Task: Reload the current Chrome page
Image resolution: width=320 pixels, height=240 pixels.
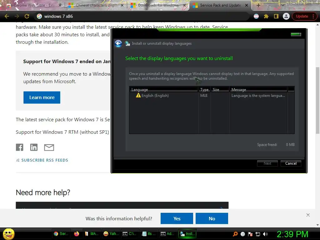Action: click(27, 16)
